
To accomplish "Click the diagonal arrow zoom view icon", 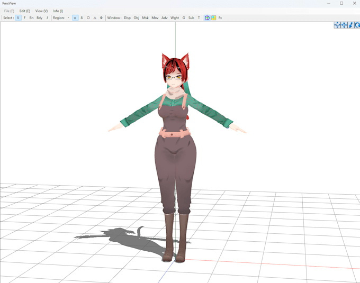I will point(351,25).
